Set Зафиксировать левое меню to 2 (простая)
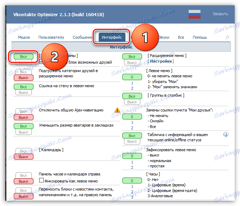 click(x=132, y=167)
